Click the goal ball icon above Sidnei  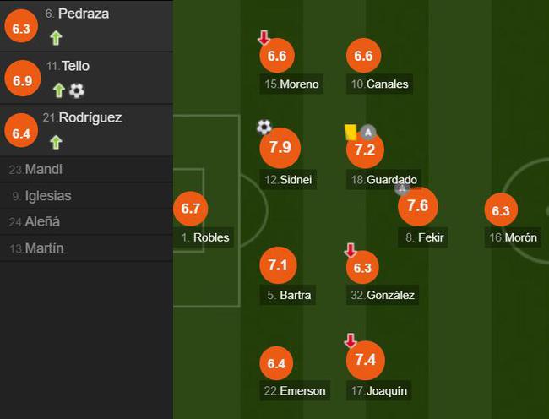[x=264, y=128]
